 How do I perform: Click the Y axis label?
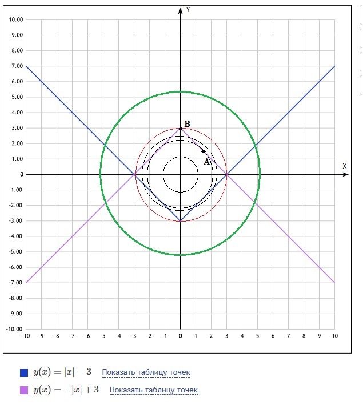tap(188, 10)
